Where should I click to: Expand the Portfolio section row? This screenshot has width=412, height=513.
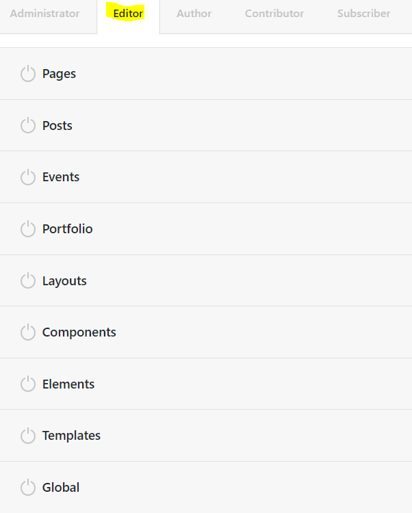coord(67,229)
